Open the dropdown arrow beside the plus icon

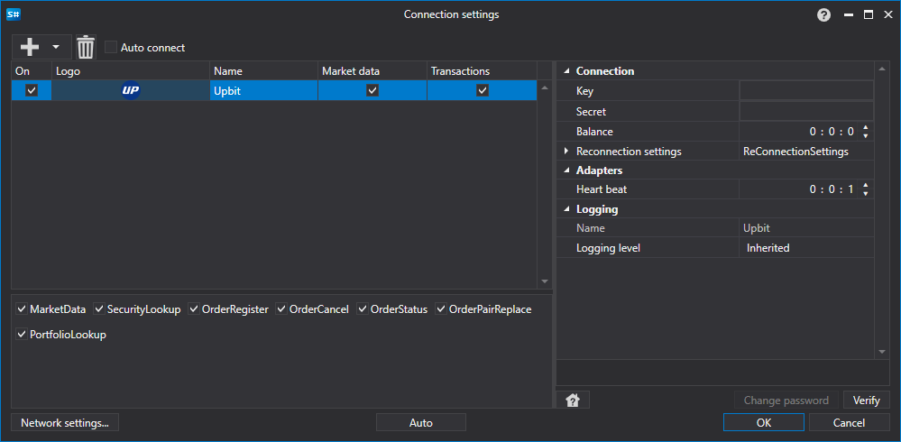[56, 47]
